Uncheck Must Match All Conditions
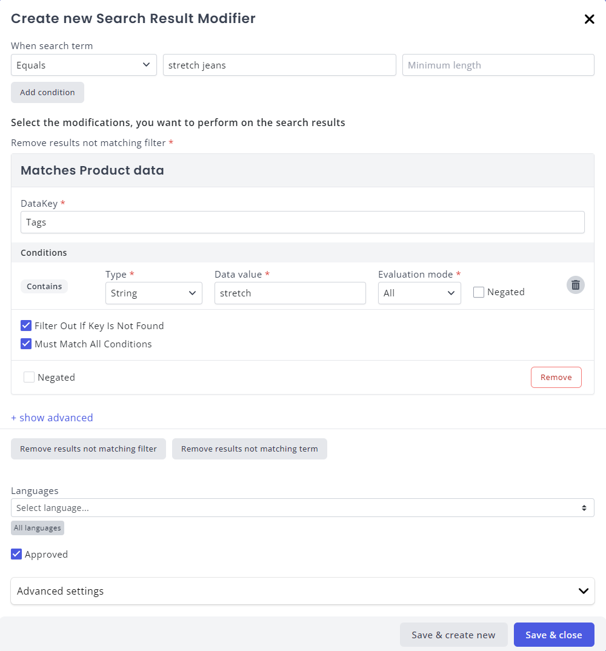 pyautogui.click(x=26, y=344)
